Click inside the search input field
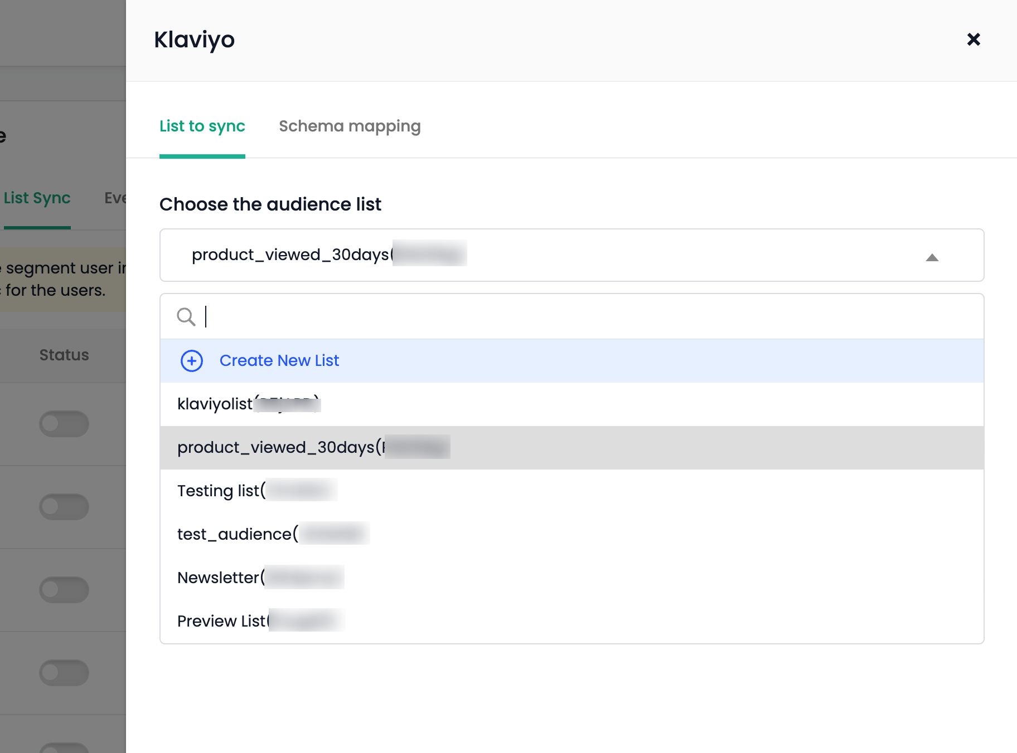 tap(390, 316)
